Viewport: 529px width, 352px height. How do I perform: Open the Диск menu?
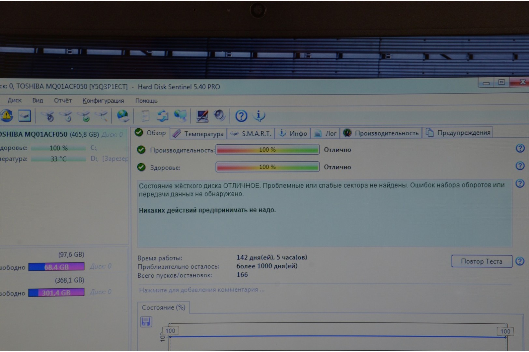(x=15, y=100)
